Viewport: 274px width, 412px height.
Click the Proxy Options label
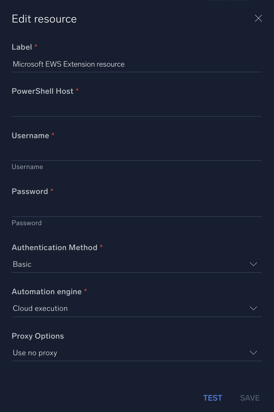[x=38, y=336]
